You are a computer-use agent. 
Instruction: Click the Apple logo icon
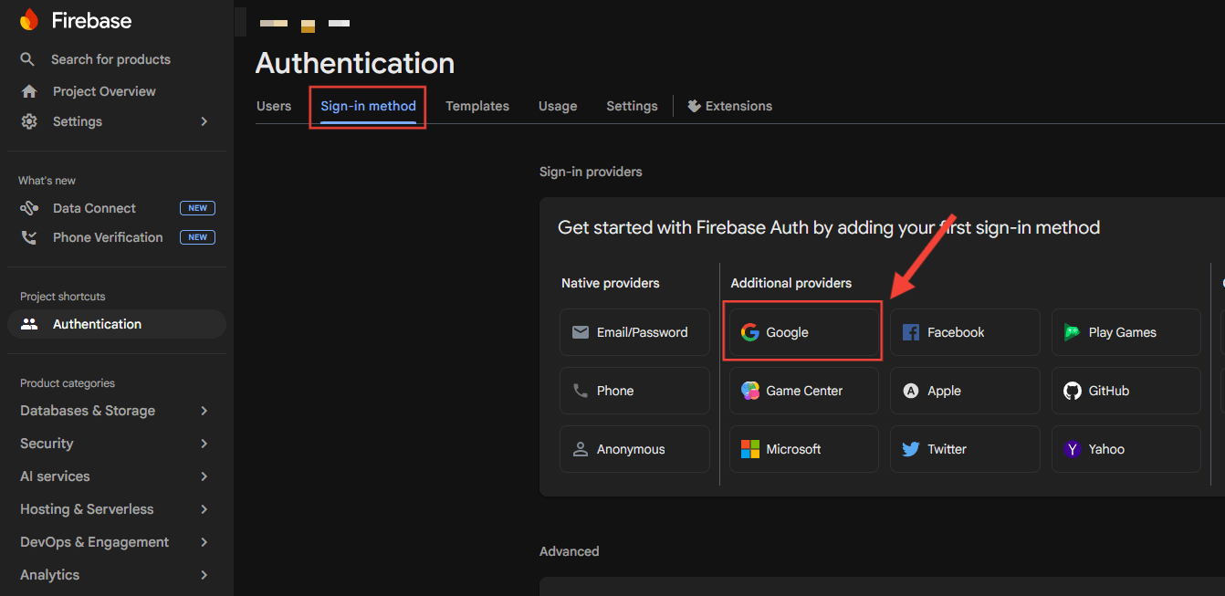(x=911, y=391)
